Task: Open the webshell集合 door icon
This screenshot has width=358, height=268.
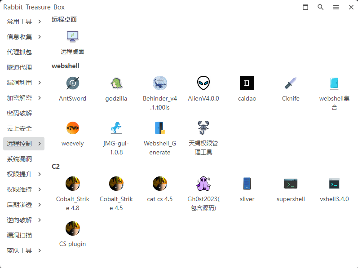Action: click(334, 83)
